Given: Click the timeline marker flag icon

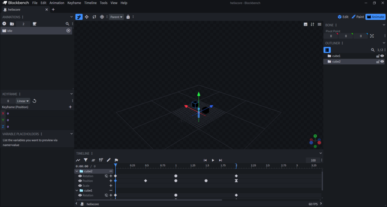Looking at the screenshot, I should click(x=116, y=160).
